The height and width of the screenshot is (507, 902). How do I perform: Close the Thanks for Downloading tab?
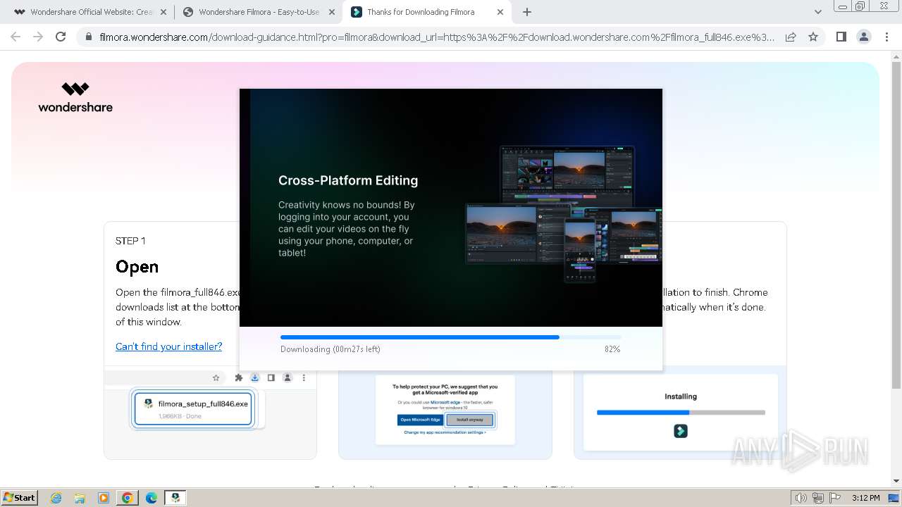[500, 12]
